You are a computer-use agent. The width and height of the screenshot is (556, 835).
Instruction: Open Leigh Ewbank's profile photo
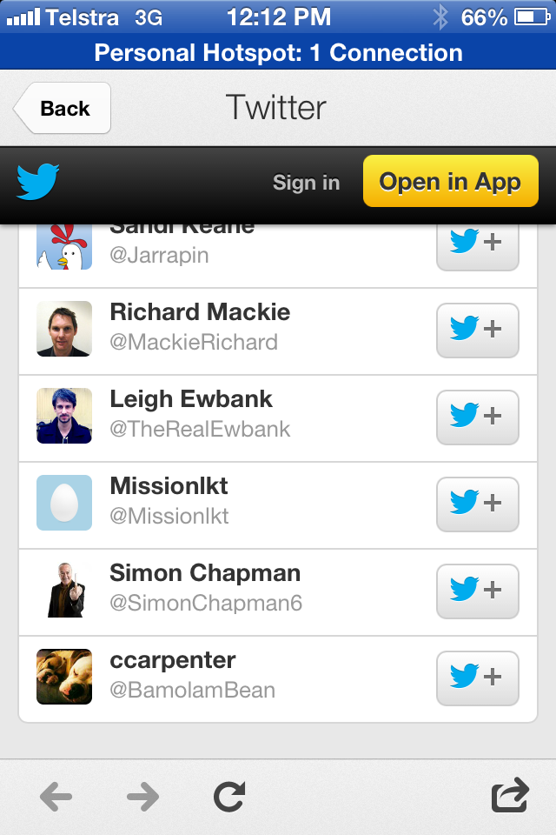(64, 416)
